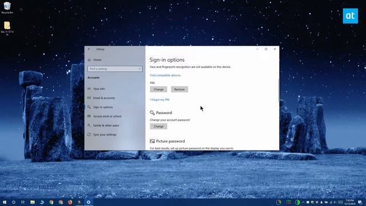Open the Action Center notifications icon
This screenshot has width=366, height=206.
360,202
